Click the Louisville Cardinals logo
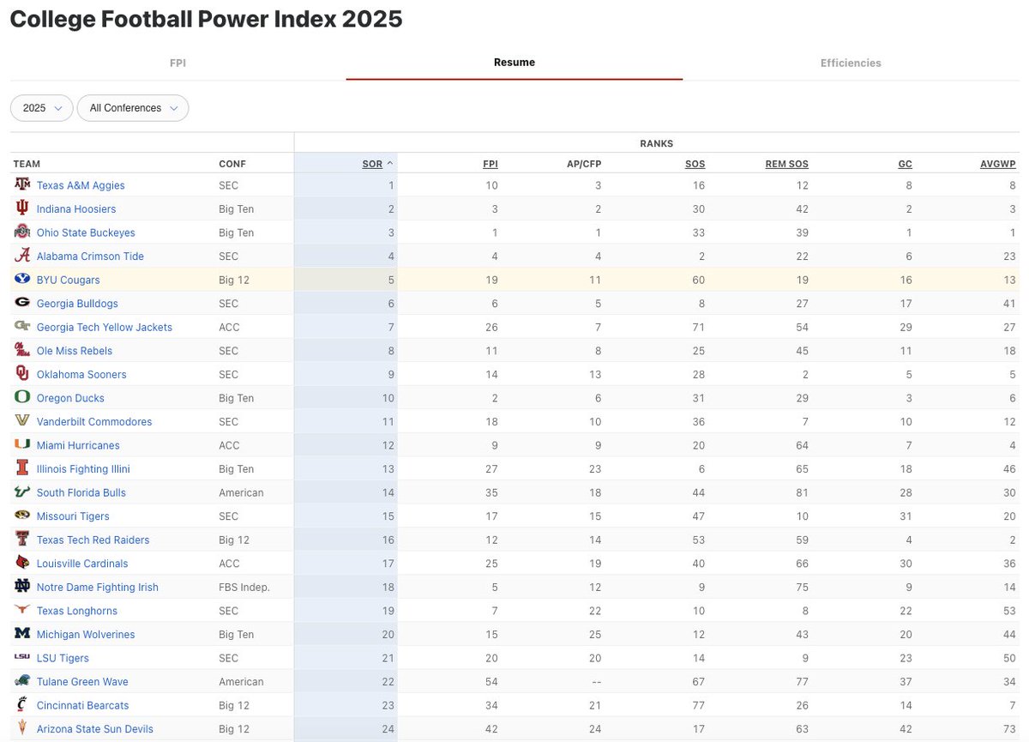 (x=22, y=563)
